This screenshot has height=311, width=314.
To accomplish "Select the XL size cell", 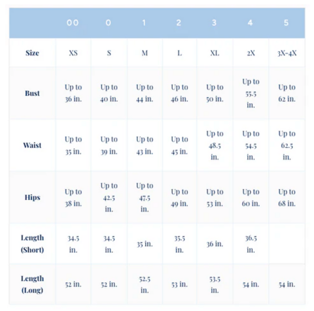I will click(x=215, y=53).
